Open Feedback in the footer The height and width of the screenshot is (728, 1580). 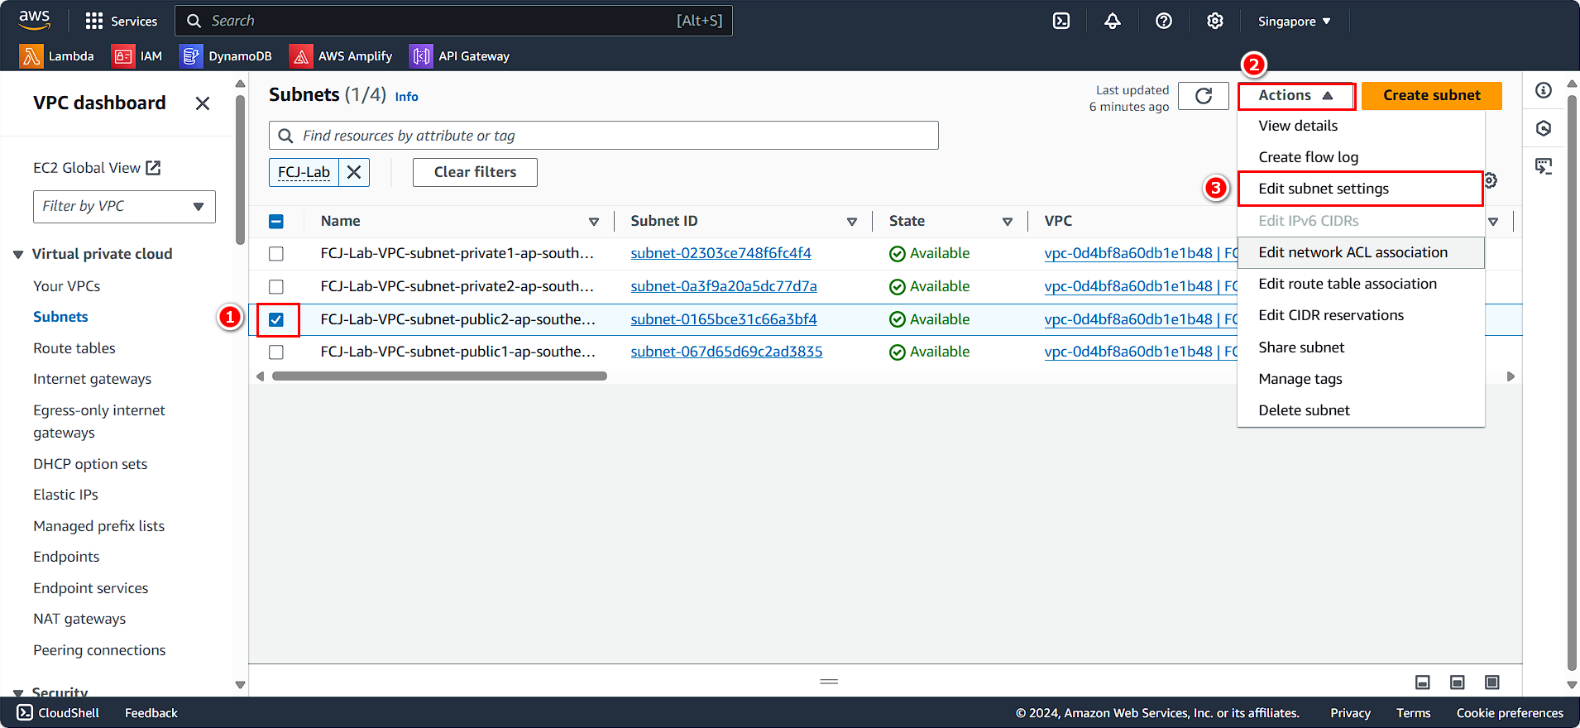click(x=151, y=713)
